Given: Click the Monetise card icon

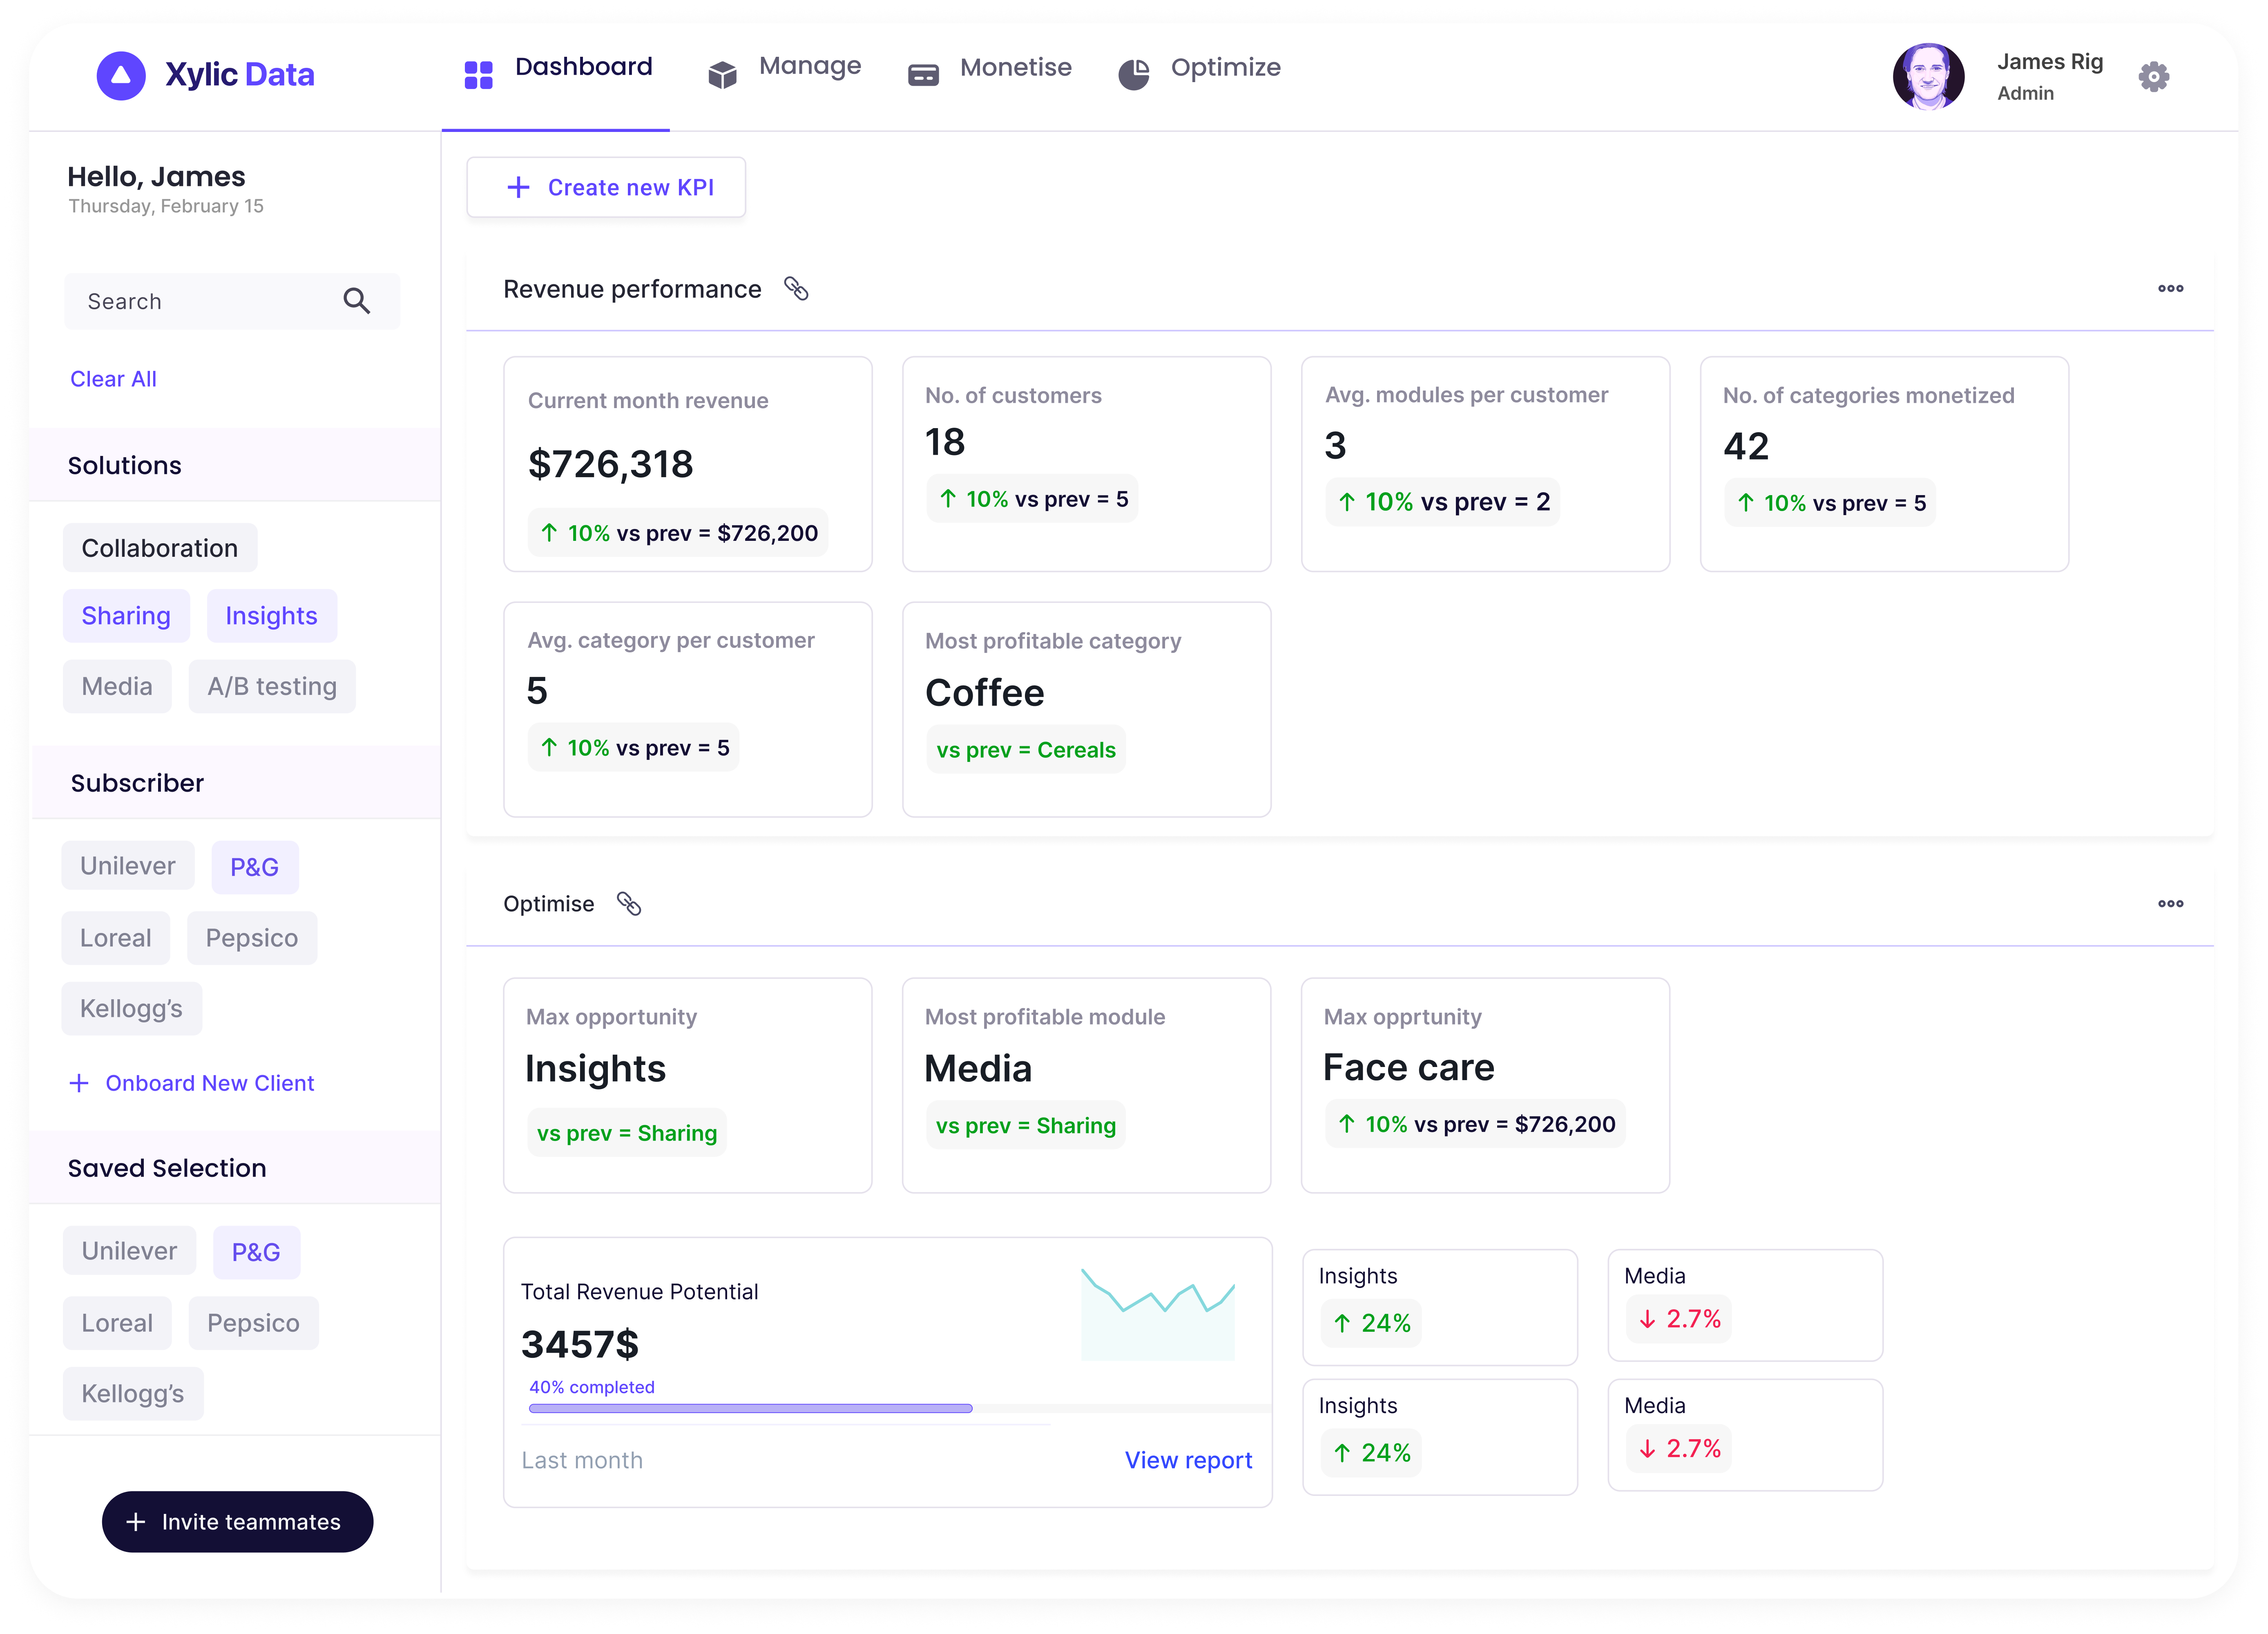Looking at the screenshot, I should click(x=923, y=75).
